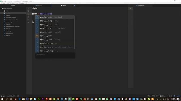
Task: Open the View menu
Action: tap(8, 3)
